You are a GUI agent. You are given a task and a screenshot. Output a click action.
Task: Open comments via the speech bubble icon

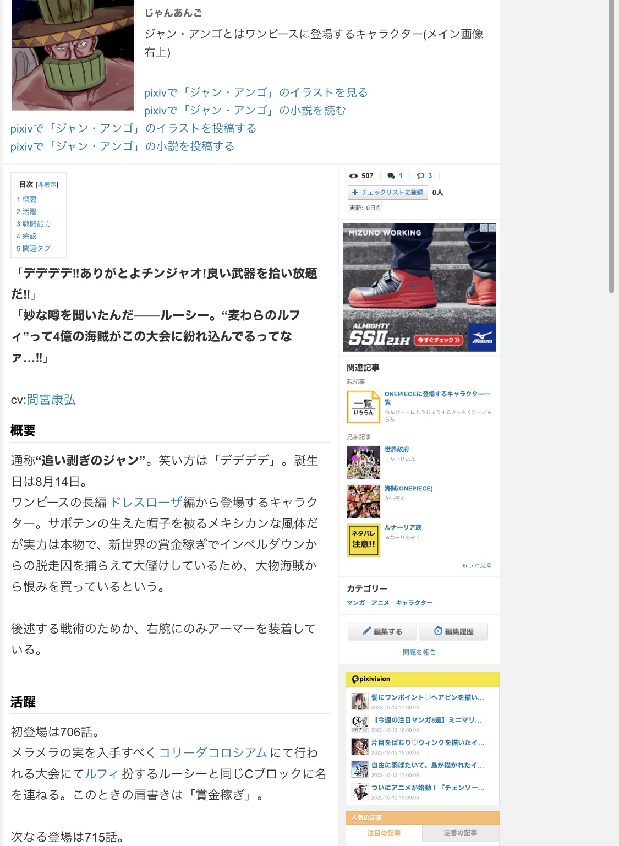tap(391, 176)
